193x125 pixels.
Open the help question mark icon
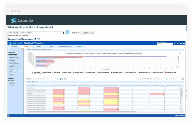pyautogui.click(x=181, y=43)
